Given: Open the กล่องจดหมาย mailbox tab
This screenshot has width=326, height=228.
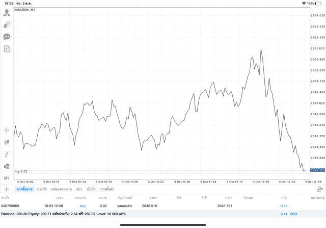Looking at the screenshot, I should coord(62,189).
